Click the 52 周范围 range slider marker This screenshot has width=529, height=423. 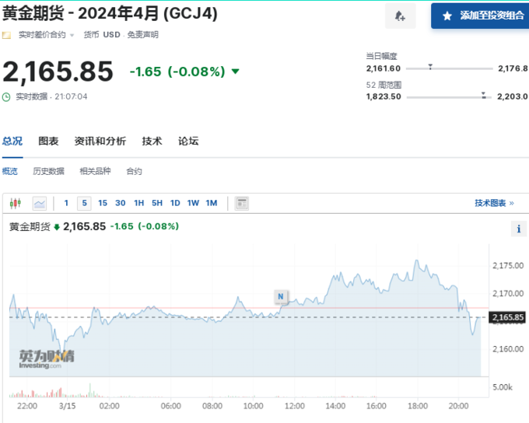(484, 95)
